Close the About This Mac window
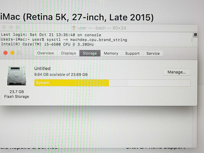The image size is (204, 153). (5, 53)
